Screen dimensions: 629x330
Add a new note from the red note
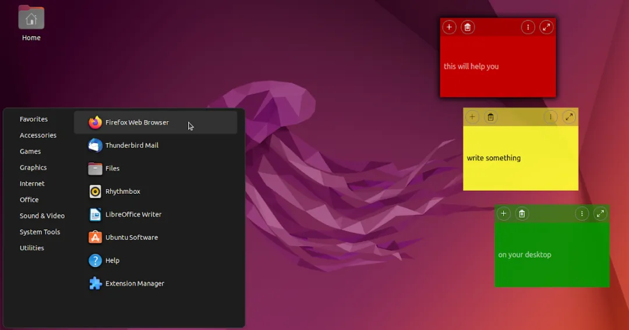click(449, 27)
